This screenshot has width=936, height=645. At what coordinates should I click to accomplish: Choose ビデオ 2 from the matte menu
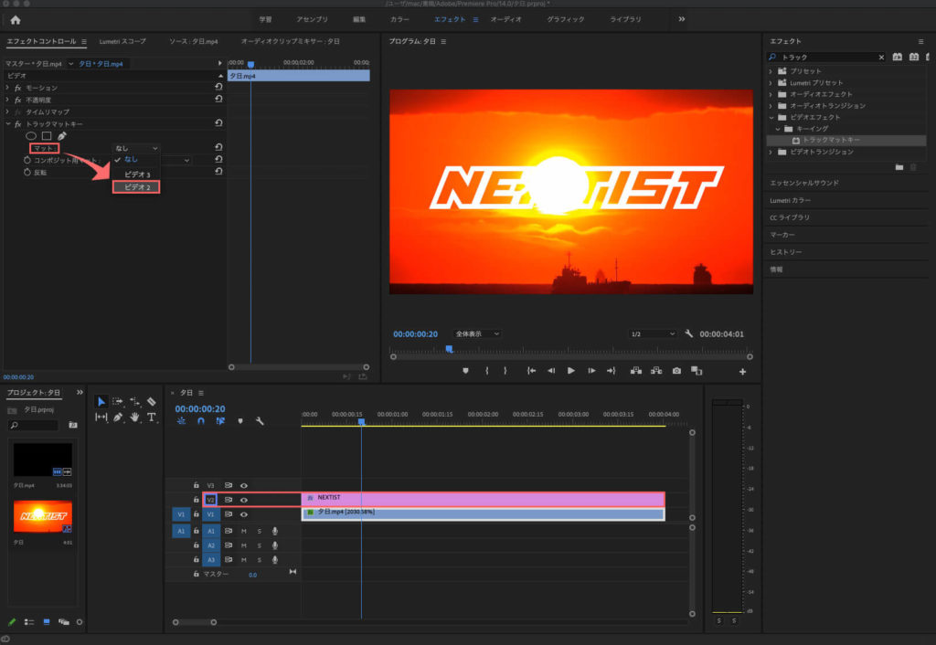tap(136, 186)
